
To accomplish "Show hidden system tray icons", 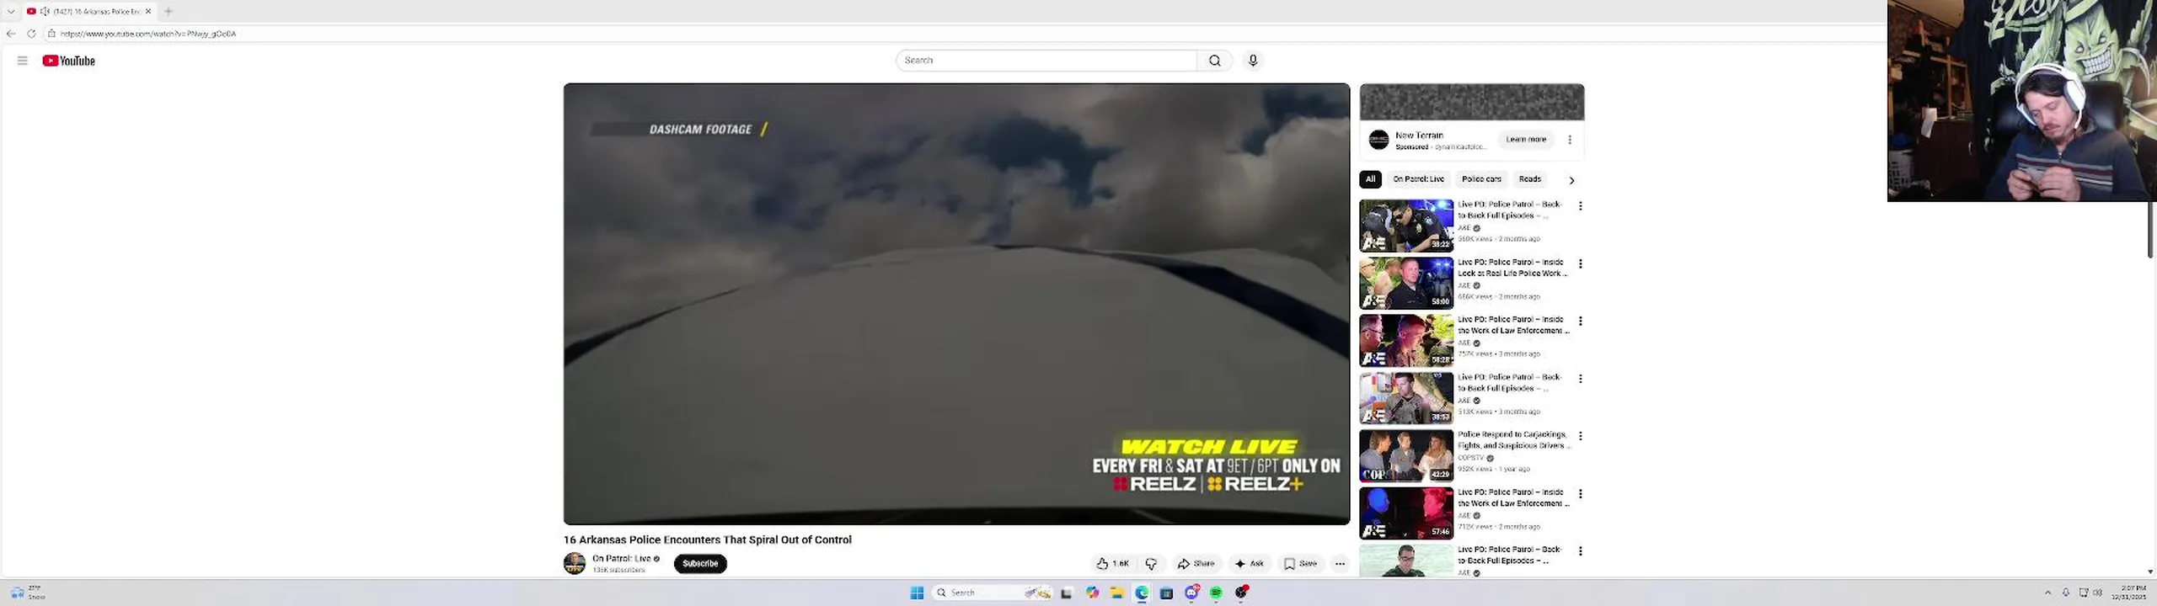I will (2047, 593).
